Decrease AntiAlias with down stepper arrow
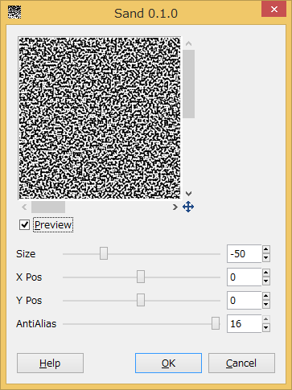Image resolution: width=292 pixels, height=390 pixels. coord(265,328)
